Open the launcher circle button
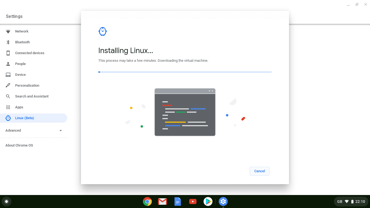 coord(7,201)
